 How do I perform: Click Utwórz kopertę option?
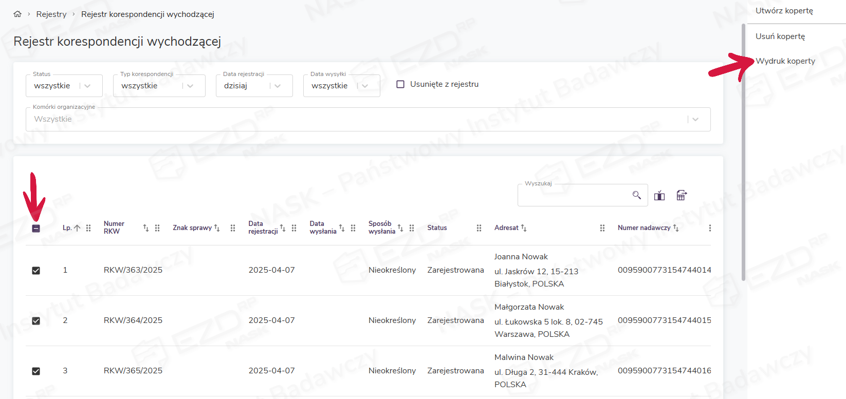(x=784, y=11)
